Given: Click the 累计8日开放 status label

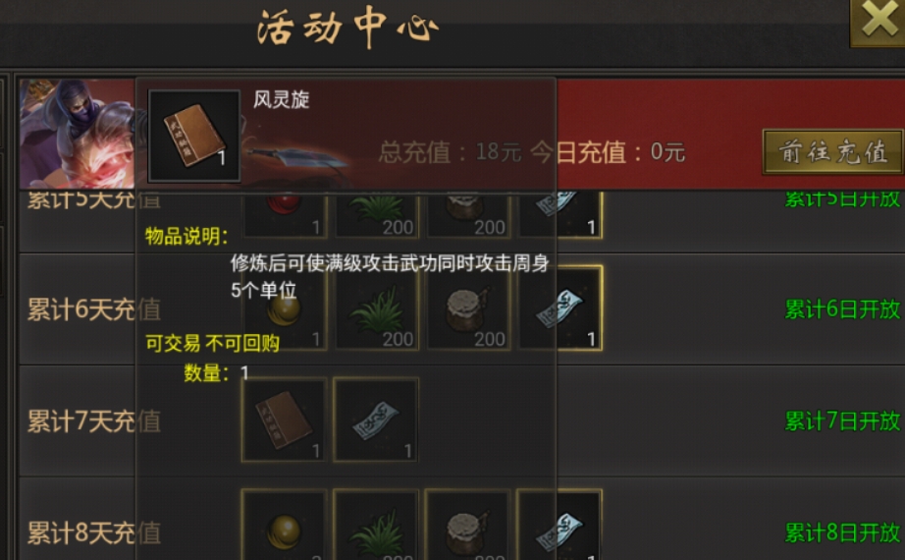Looking at the screenshot, I should click(x=842, y=532).
